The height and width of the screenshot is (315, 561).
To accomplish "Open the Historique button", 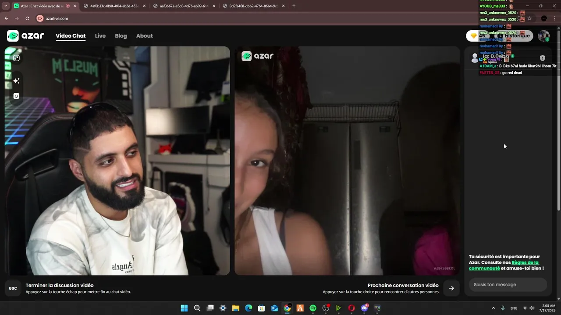I will 514,36.
